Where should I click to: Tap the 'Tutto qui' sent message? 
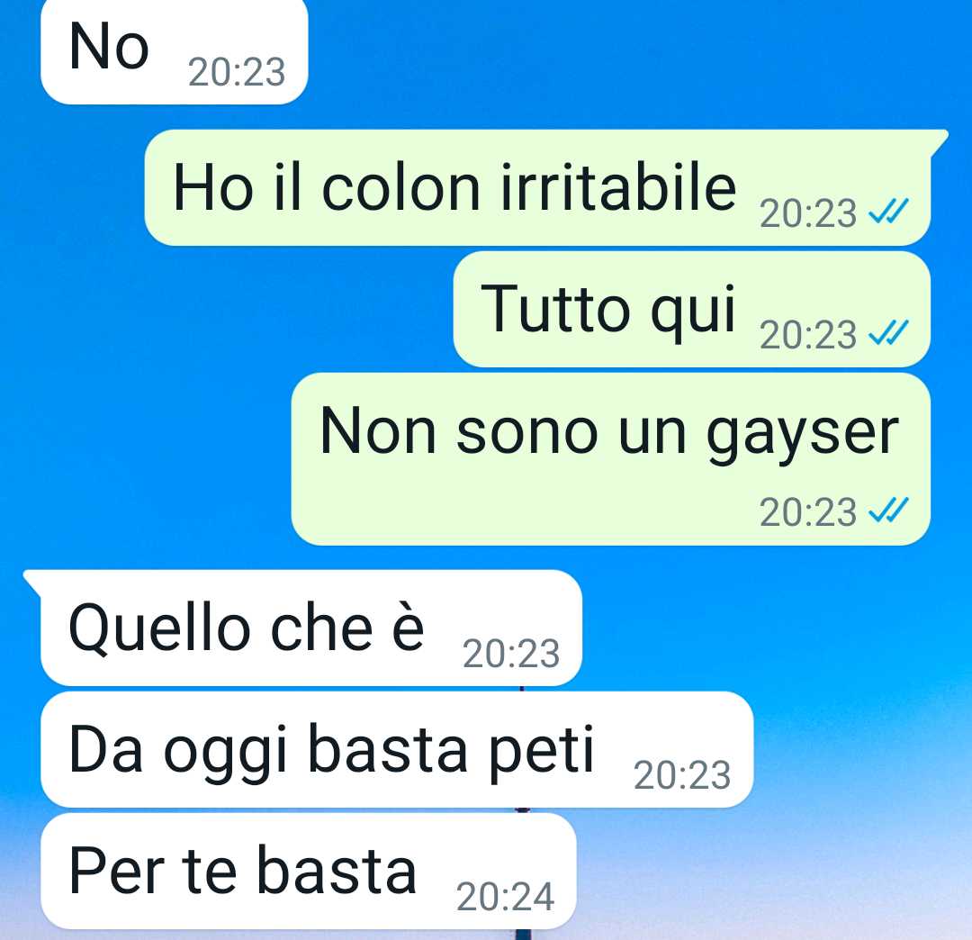pyautogui.click(x=692, y=309)
